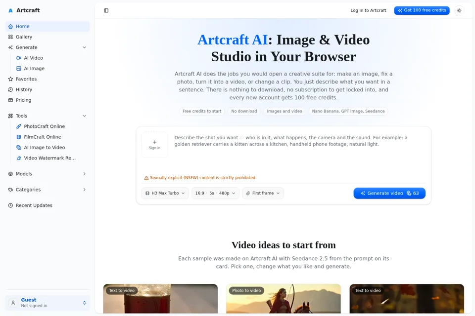475x316 pixels.
Task: Go to Home in sidebar
Action: click(x=47, y=26)
